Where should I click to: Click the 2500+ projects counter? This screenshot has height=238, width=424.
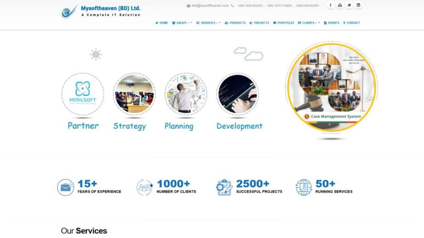253,184
